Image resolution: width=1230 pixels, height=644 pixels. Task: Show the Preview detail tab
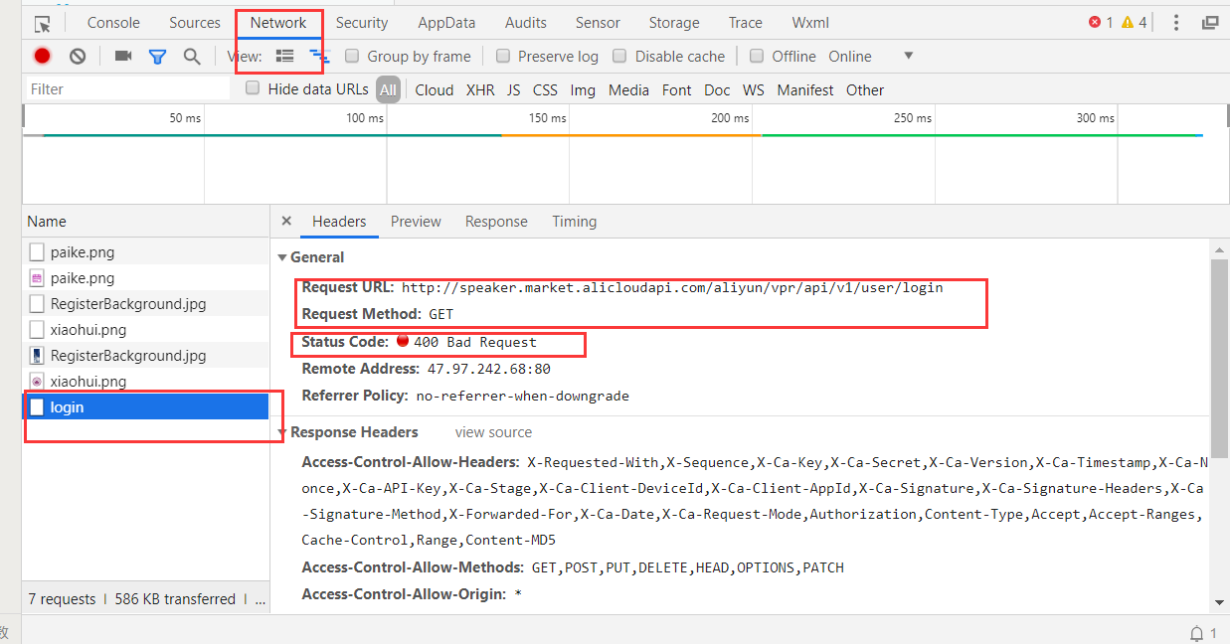coord(416,222)
